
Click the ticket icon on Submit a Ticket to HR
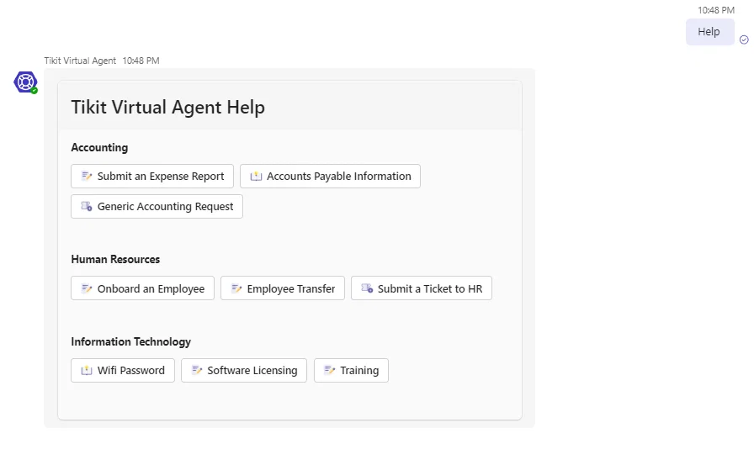point(367,288)
